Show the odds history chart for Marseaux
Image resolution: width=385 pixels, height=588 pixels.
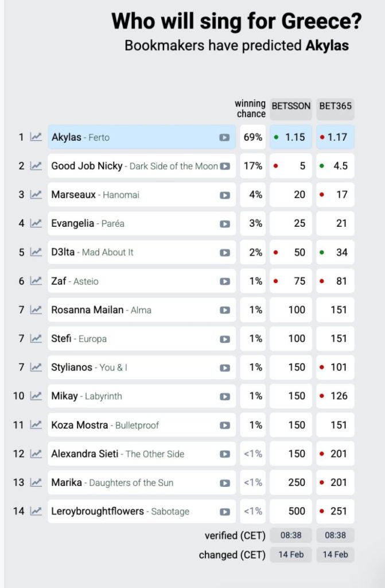pos(36,195)
